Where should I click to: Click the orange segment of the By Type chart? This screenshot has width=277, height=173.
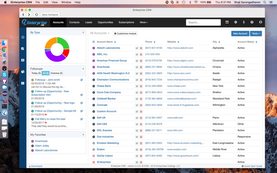pos(50,43)
